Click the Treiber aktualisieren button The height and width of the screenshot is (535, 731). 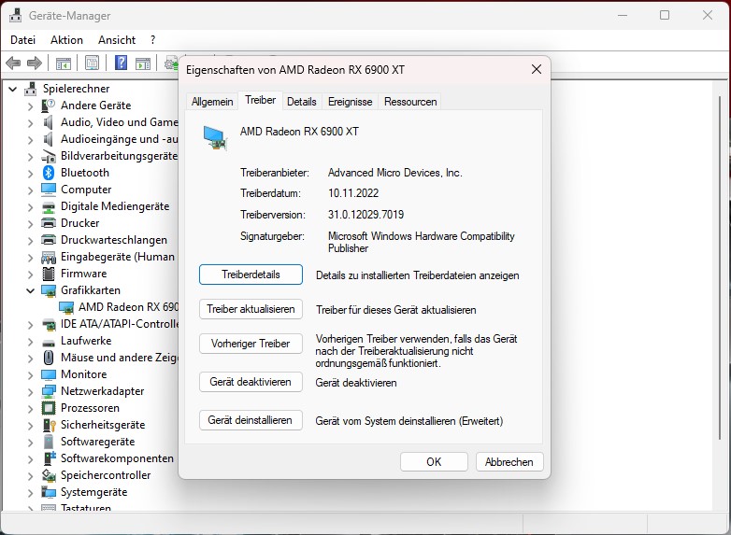251,309
